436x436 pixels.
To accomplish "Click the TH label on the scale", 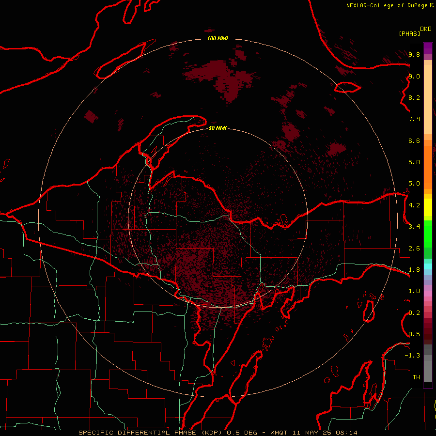I will click(416, 377).
